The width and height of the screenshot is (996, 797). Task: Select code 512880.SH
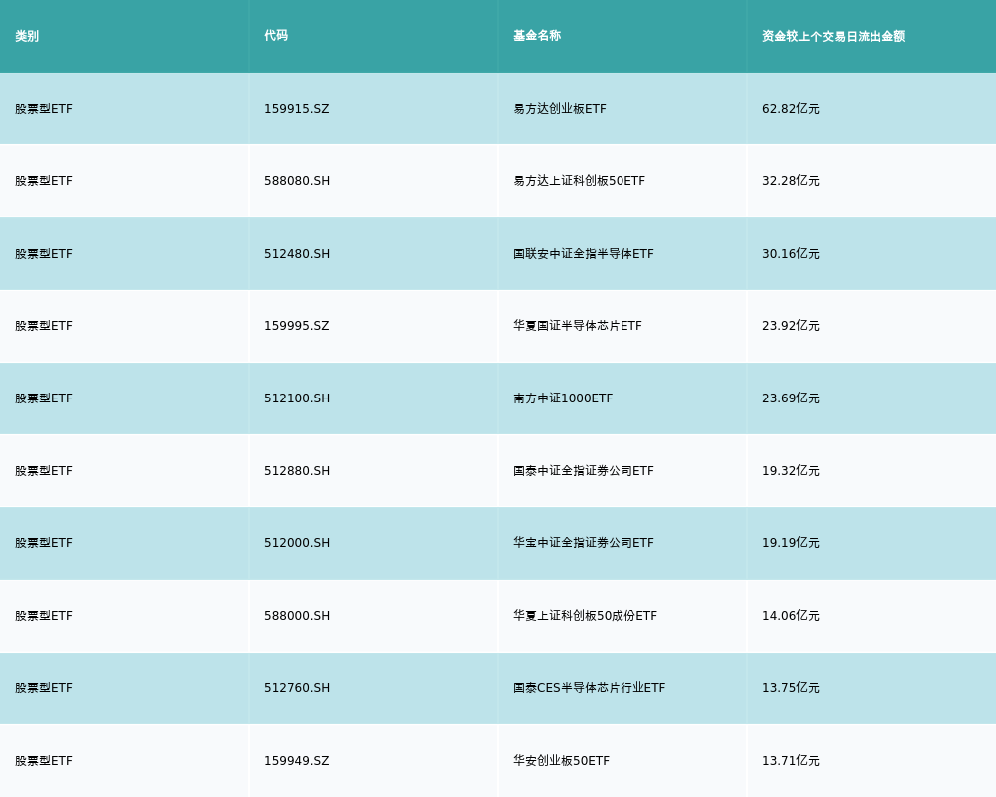click(297, 471)
